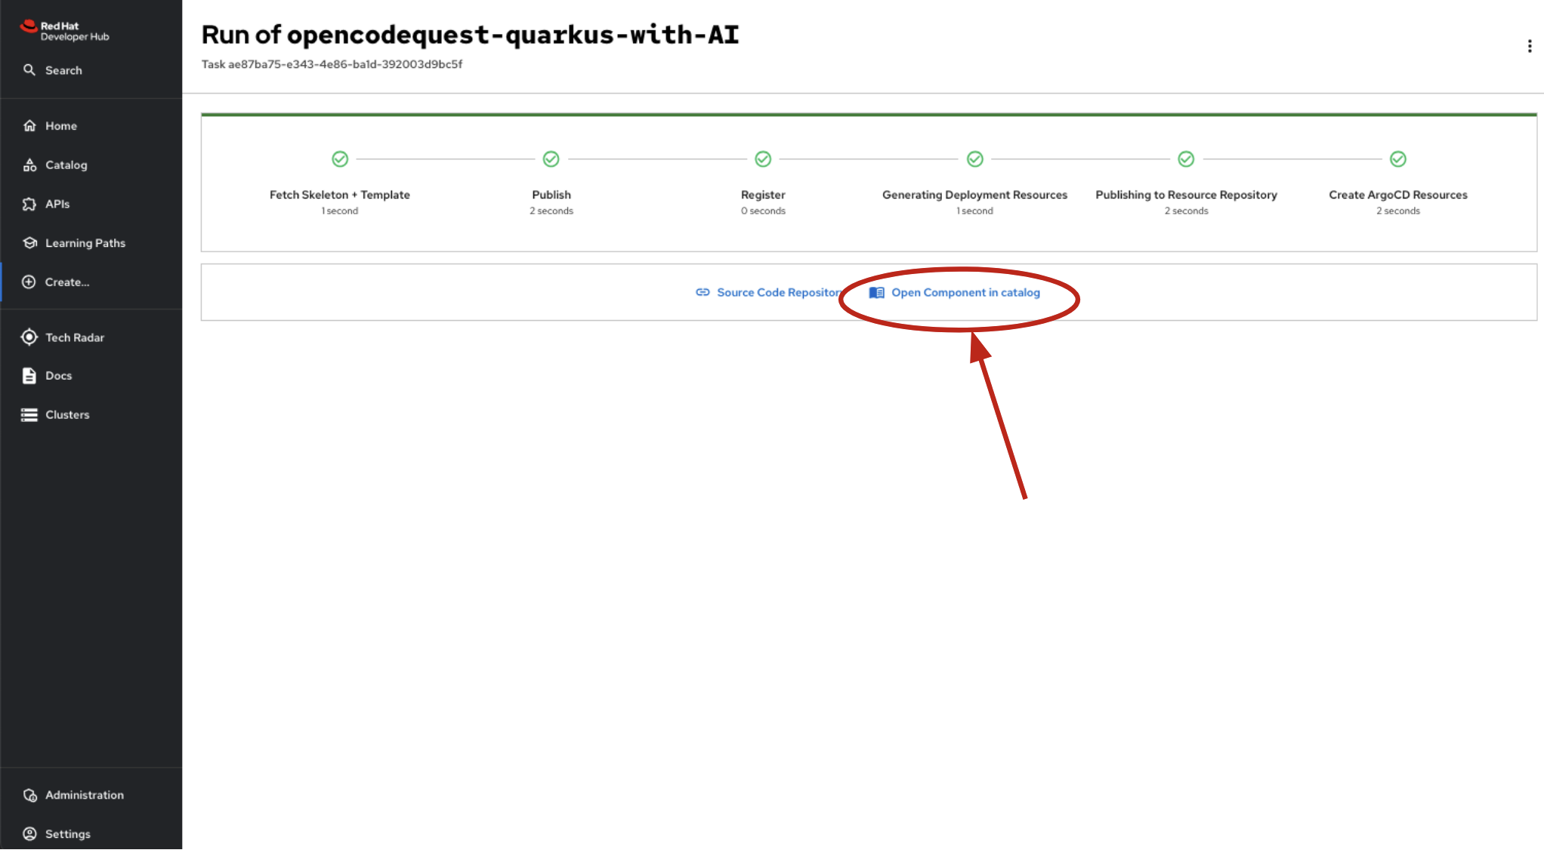The height and width of the screenshot is (853, 1544).
Task: Open Tech Radar page
Action: (91, 337)
